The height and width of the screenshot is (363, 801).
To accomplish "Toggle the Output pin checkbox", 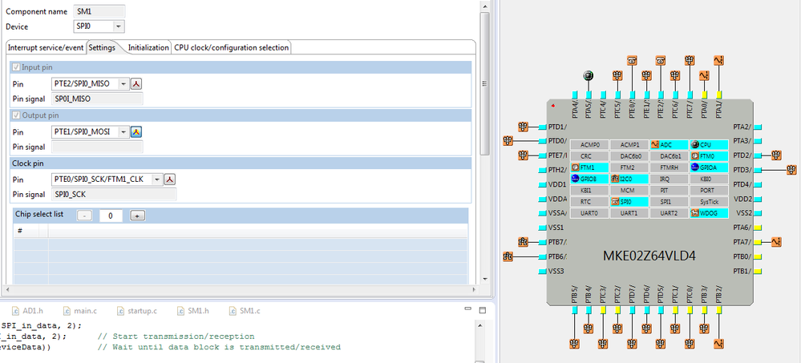I will [16, 115].
